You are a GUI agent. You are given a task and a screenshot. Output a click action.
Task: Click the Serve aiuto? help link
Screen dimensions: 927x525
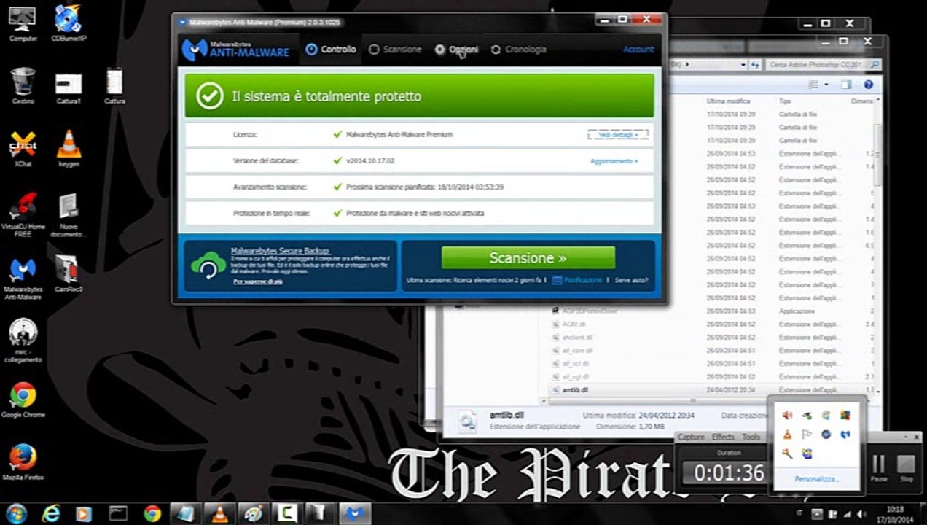631,280
